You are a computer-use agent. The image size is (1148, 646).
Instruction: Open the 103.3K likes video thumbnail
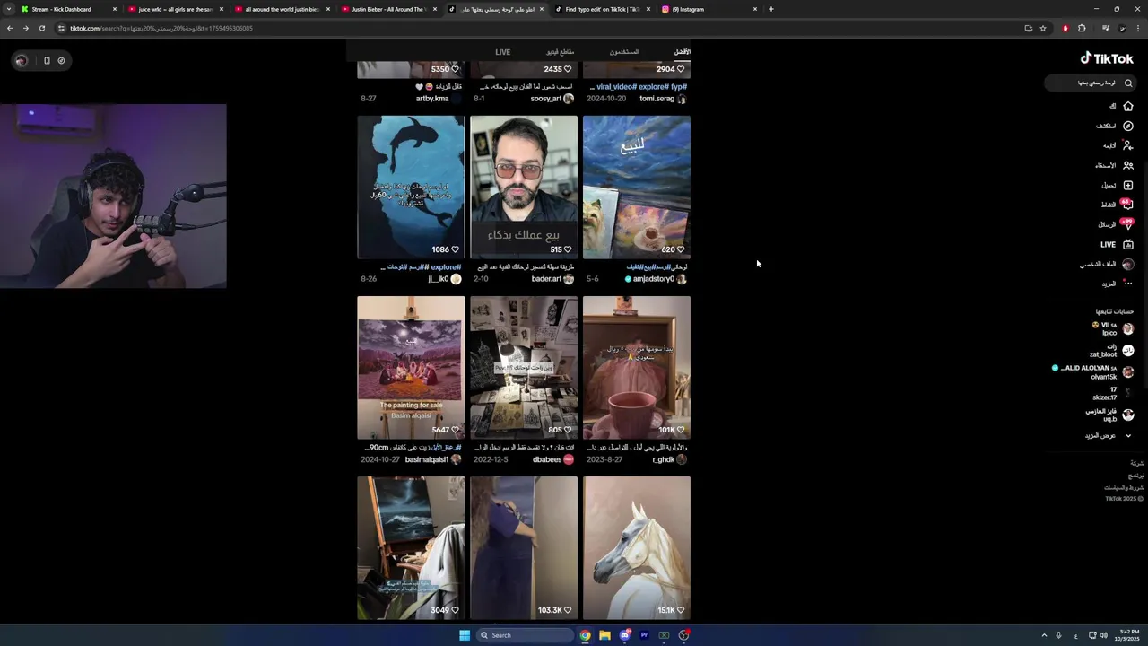[524, 547]
